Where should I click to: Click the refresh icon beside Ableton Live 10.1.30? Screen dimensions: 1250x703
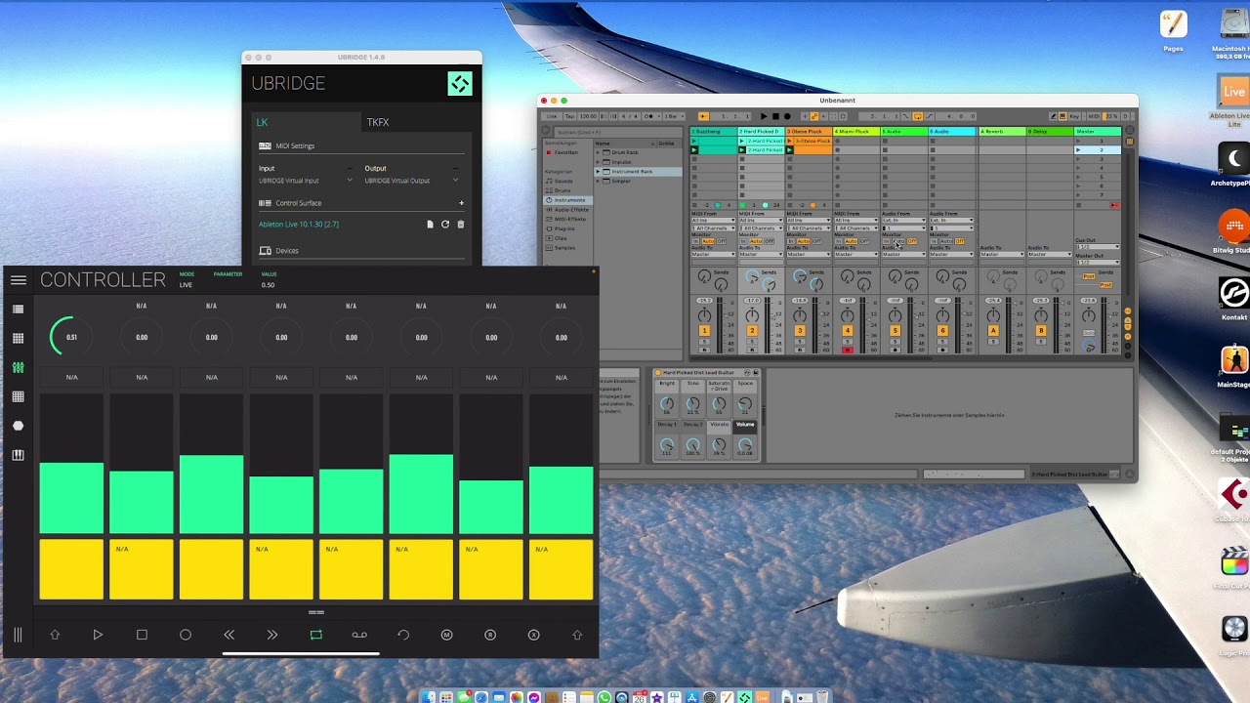(x=445, y=225)
